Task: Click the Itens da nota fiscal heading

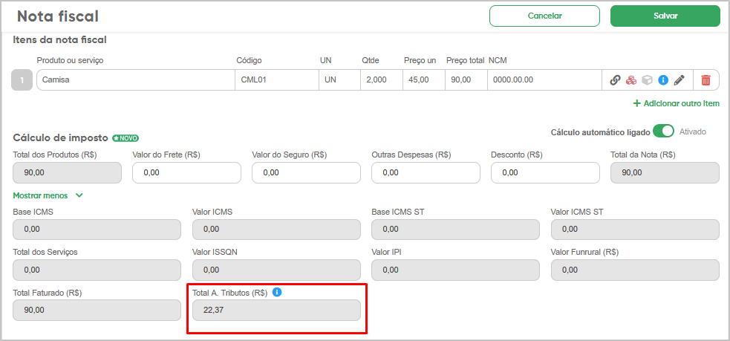Action: (x=60, y=40)
